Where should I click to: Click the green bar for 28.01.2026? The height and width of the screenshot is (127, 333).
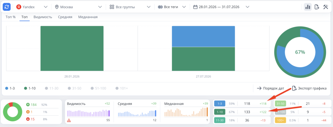(x=72, y=48)
